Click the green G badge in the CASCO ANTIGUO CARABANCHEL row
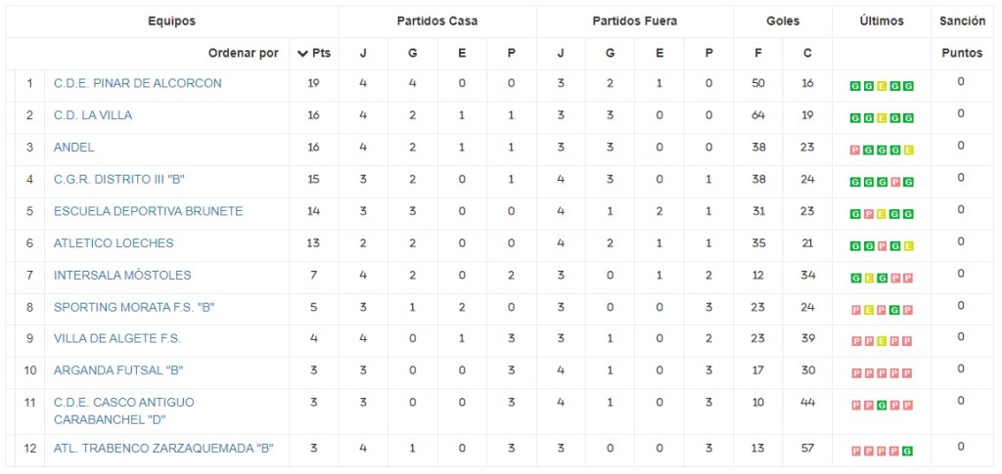Viewport: 1002px width, 474px height. click(x=882, y=405)
